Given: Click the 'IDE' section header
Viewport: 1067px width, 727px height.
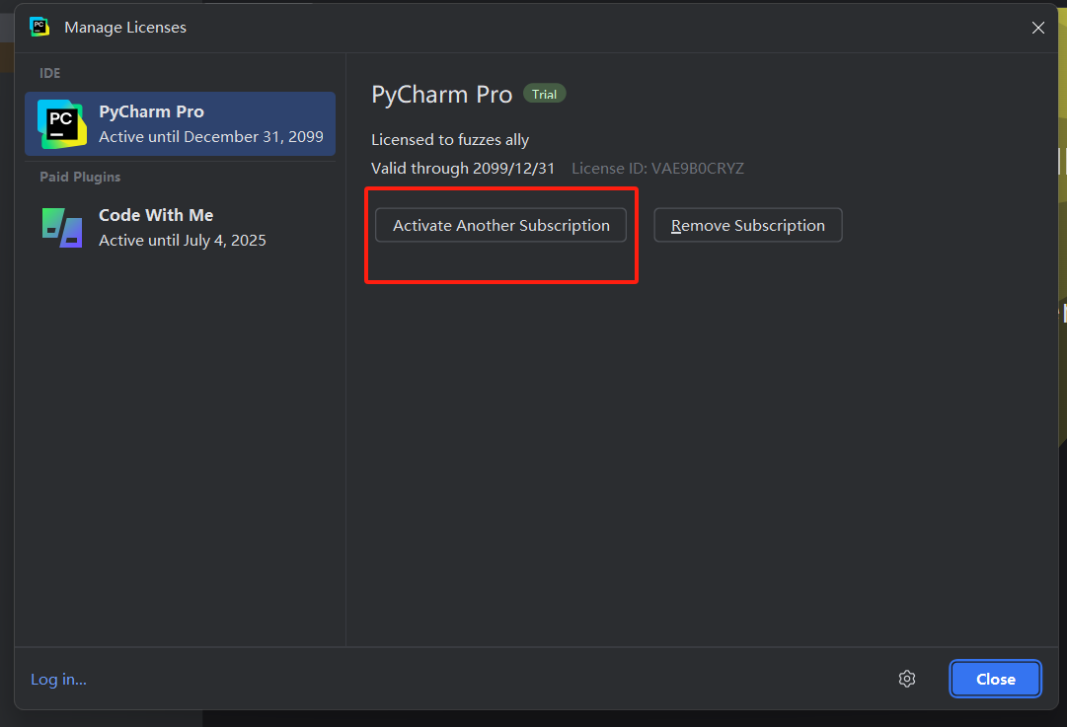Looking at the screenshot, I should click(49, 73).
